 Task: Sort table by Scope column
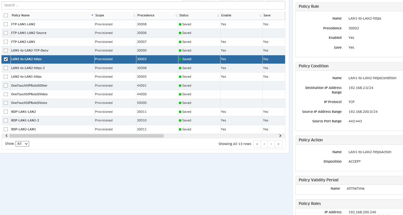tap(100, 16)
